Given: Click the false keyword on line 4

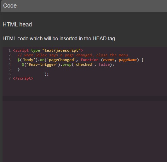Looking at the screenshot, I should click(104, 64).
